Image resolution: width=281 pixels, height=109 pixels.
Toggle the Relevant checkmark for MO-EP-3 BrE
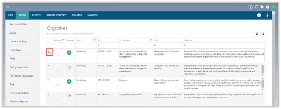coord(58,99)
